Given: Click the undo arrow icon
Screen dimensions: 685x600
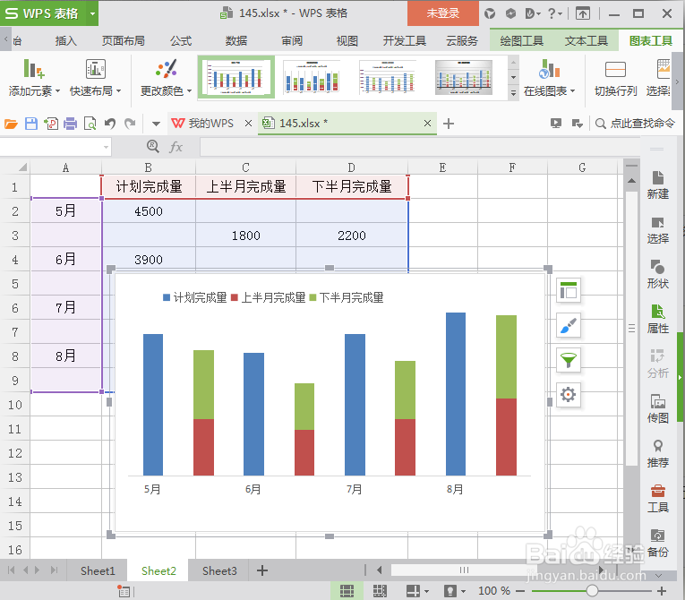Looking at the screenshot, I should (110, 124).
